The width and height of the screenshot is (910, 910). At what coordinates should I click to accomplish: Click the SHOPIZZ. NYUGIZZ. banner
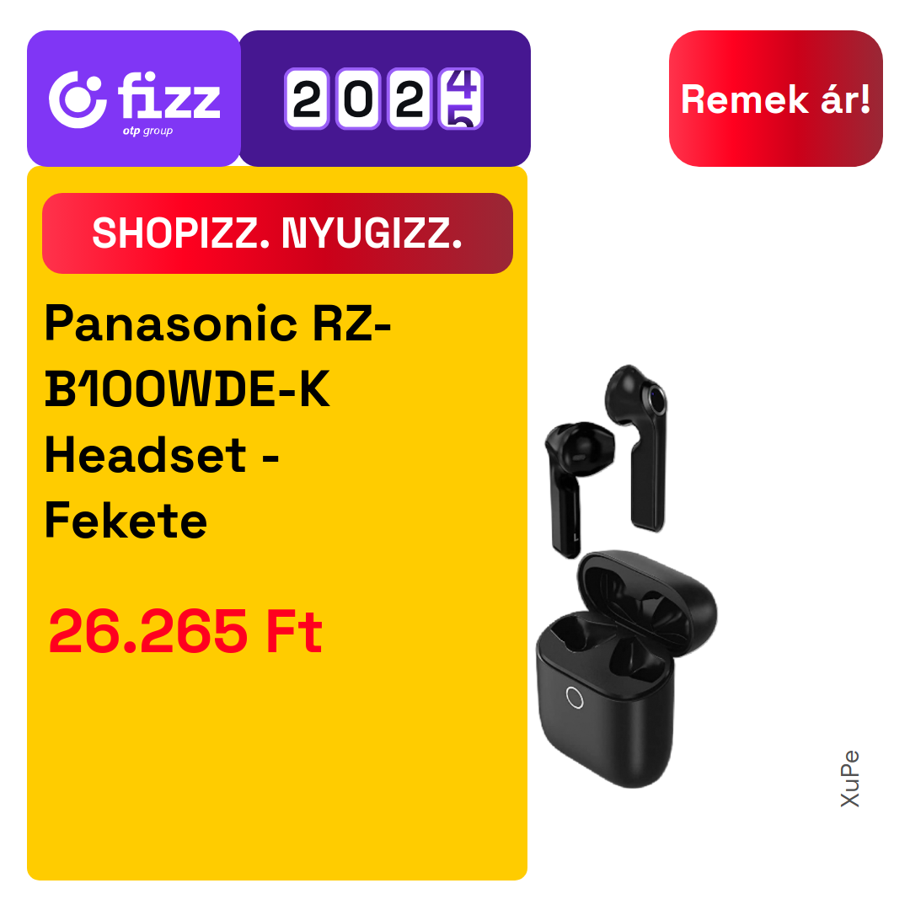click(277, 233)
